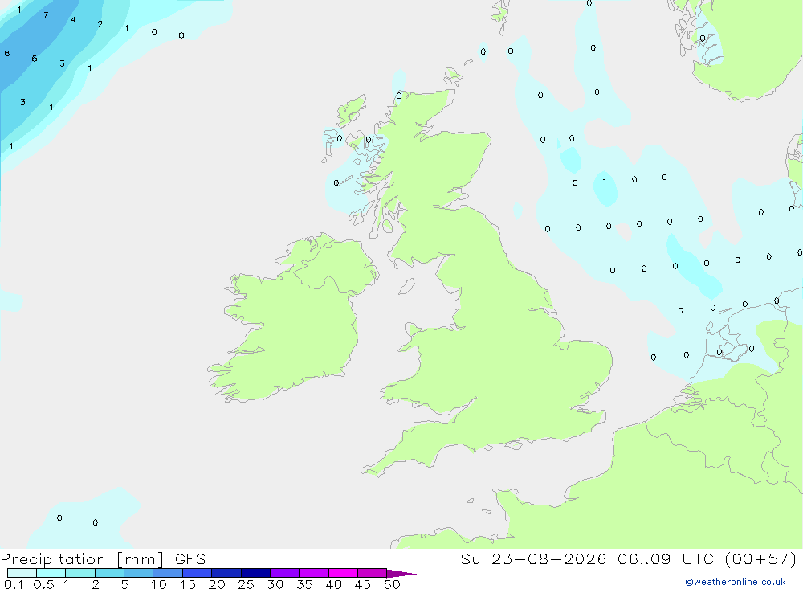The image size is (803, 589).
Task: Open the weatheronline.co.uk link
Action: [x=736, y=582]
